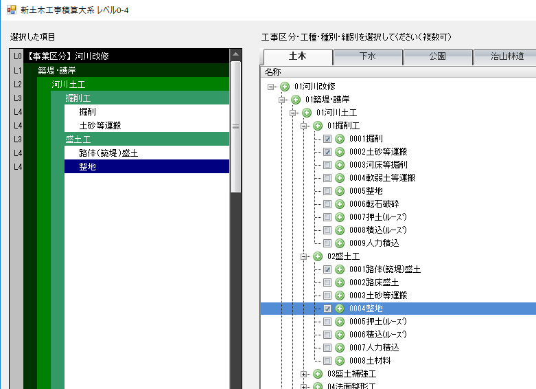Click green plus icon next to 03盛土補強工
The image size is (536, 389).
click(317, 375)
